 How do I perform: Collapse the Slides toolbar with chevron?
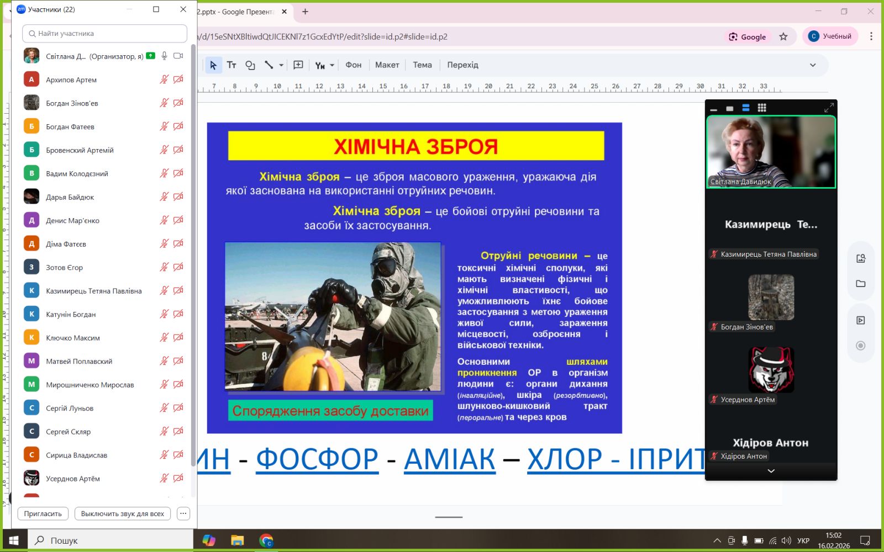click(813, 65)
